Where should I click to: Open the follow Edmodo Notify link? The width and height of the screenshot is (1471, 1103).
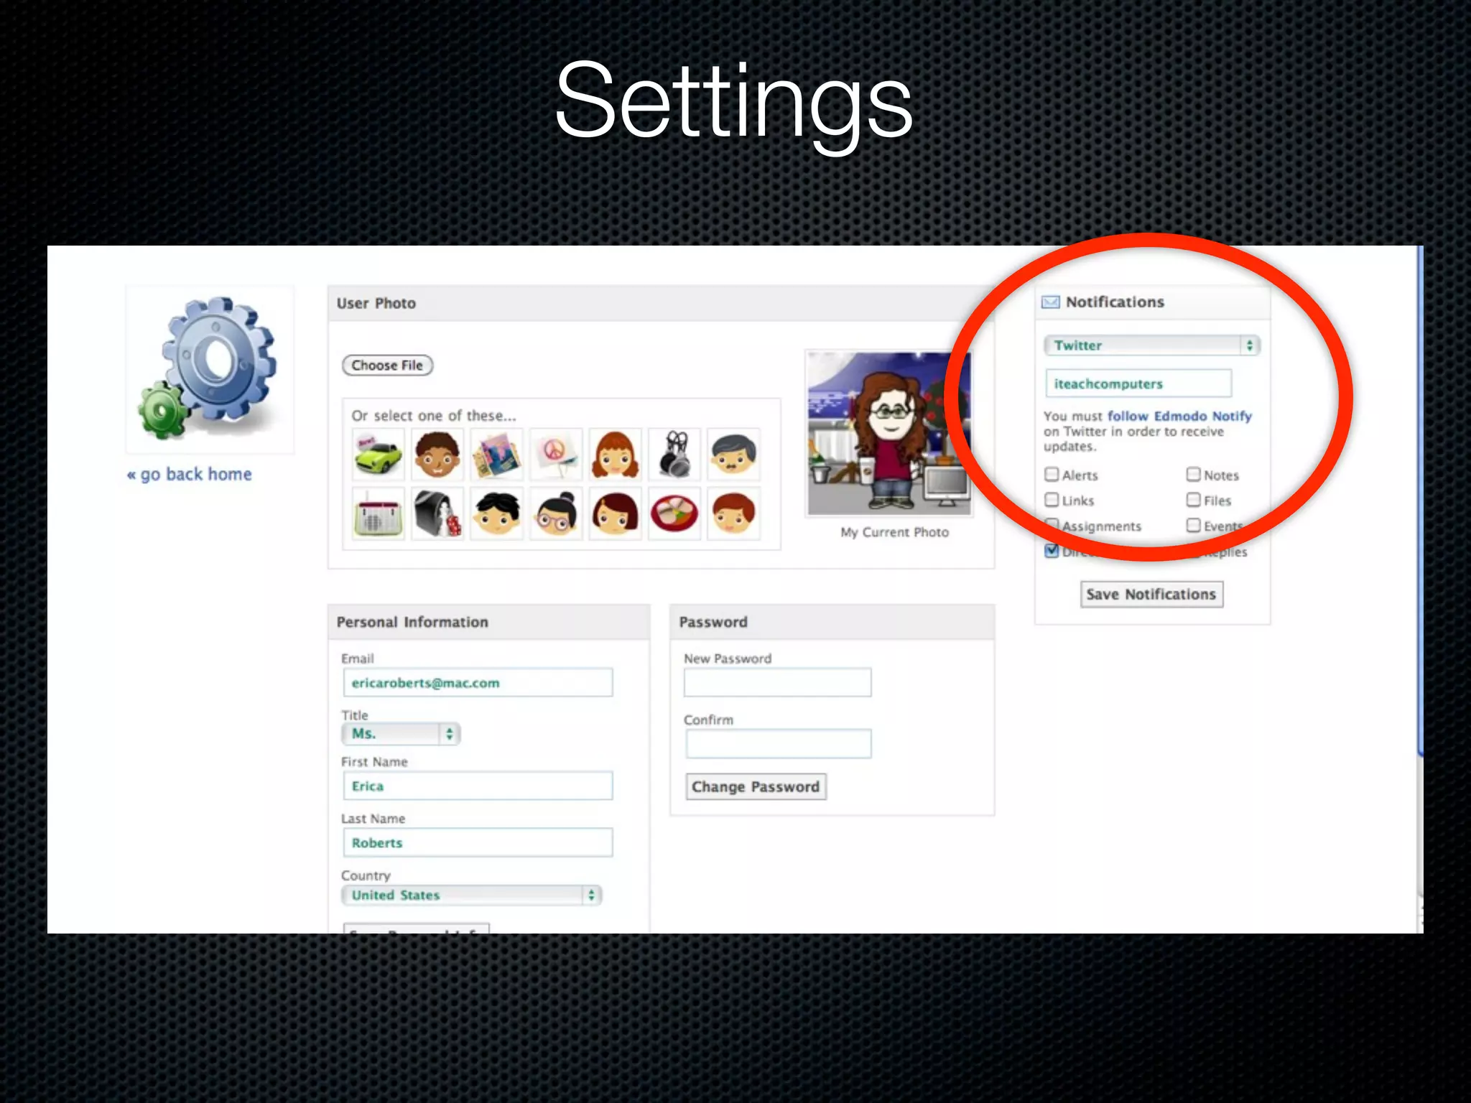[x=1179, y=416]
